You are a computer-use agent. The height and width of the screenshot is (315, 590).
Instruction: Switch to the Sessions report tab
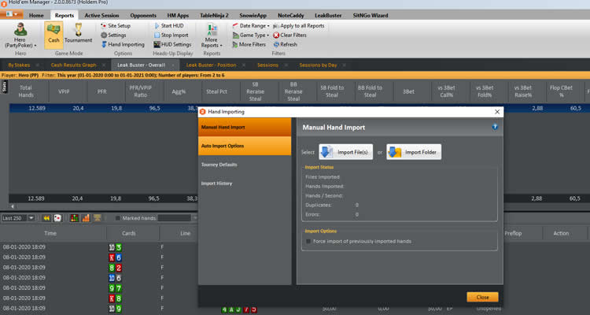[267, 65]
